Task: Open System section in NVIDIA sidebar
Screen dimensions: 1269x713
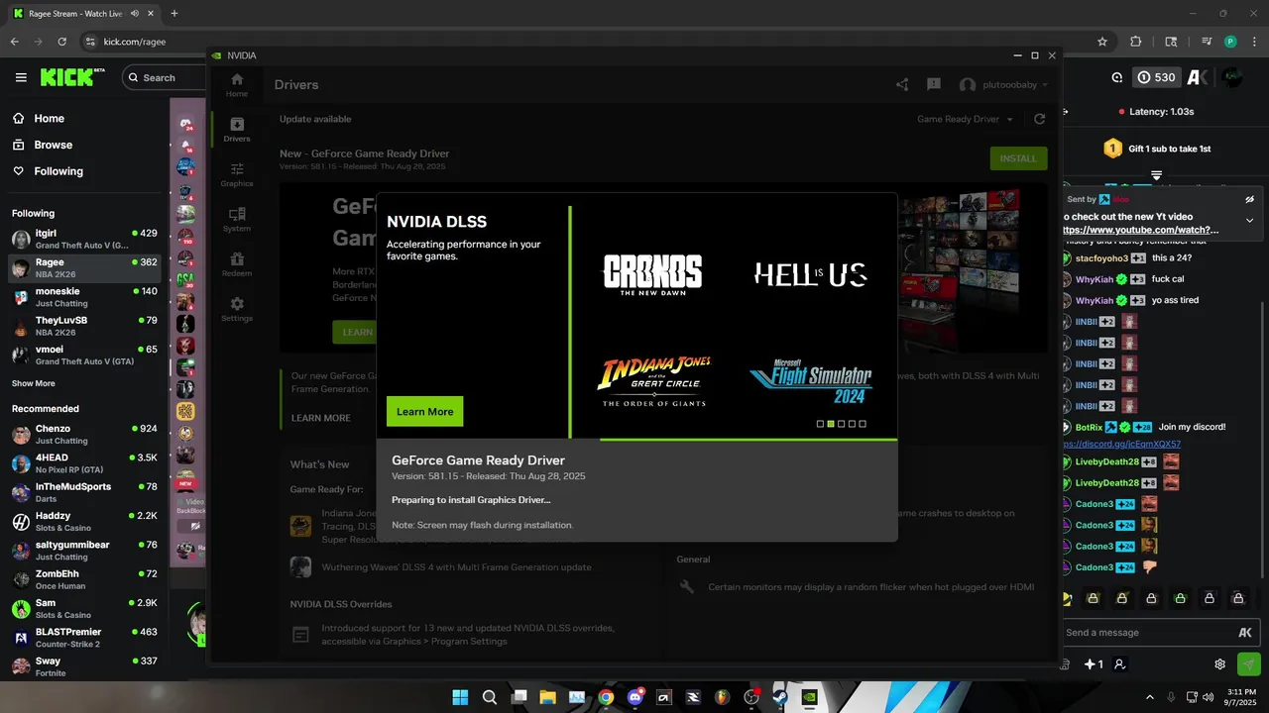Action: 237,220
